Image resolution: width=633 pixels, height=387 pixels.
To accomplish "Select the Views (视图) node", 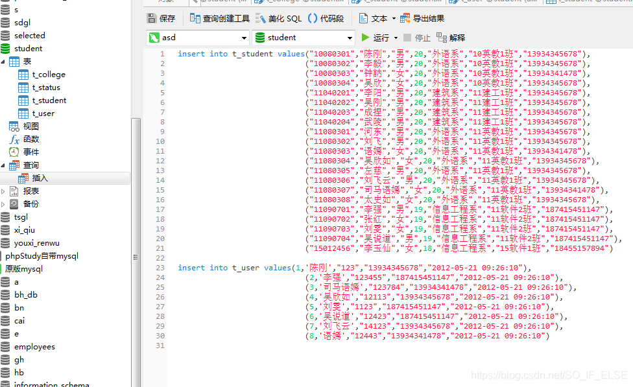I will tap(30, 126).
